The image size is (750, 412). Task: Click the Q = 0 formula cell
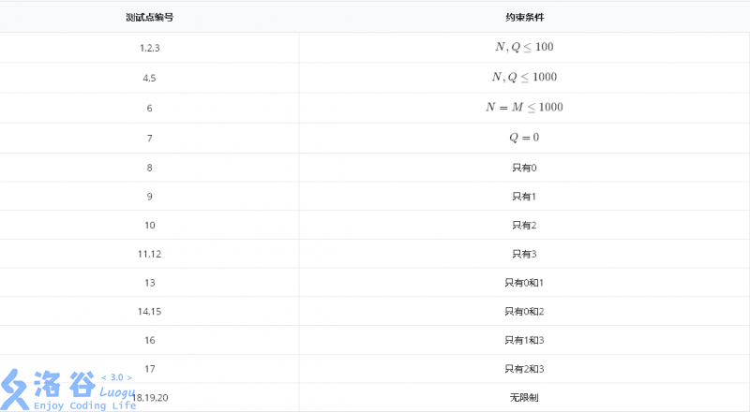[x=524, y=137]
